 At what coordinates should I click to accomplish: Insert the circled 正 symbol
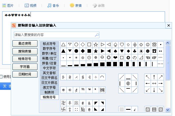pyautogui.click(x=128, y=84)
